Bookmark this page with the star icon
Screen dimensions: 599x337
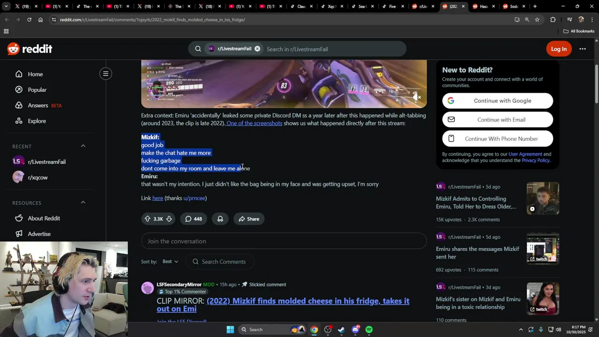click(x=537, y=20)
